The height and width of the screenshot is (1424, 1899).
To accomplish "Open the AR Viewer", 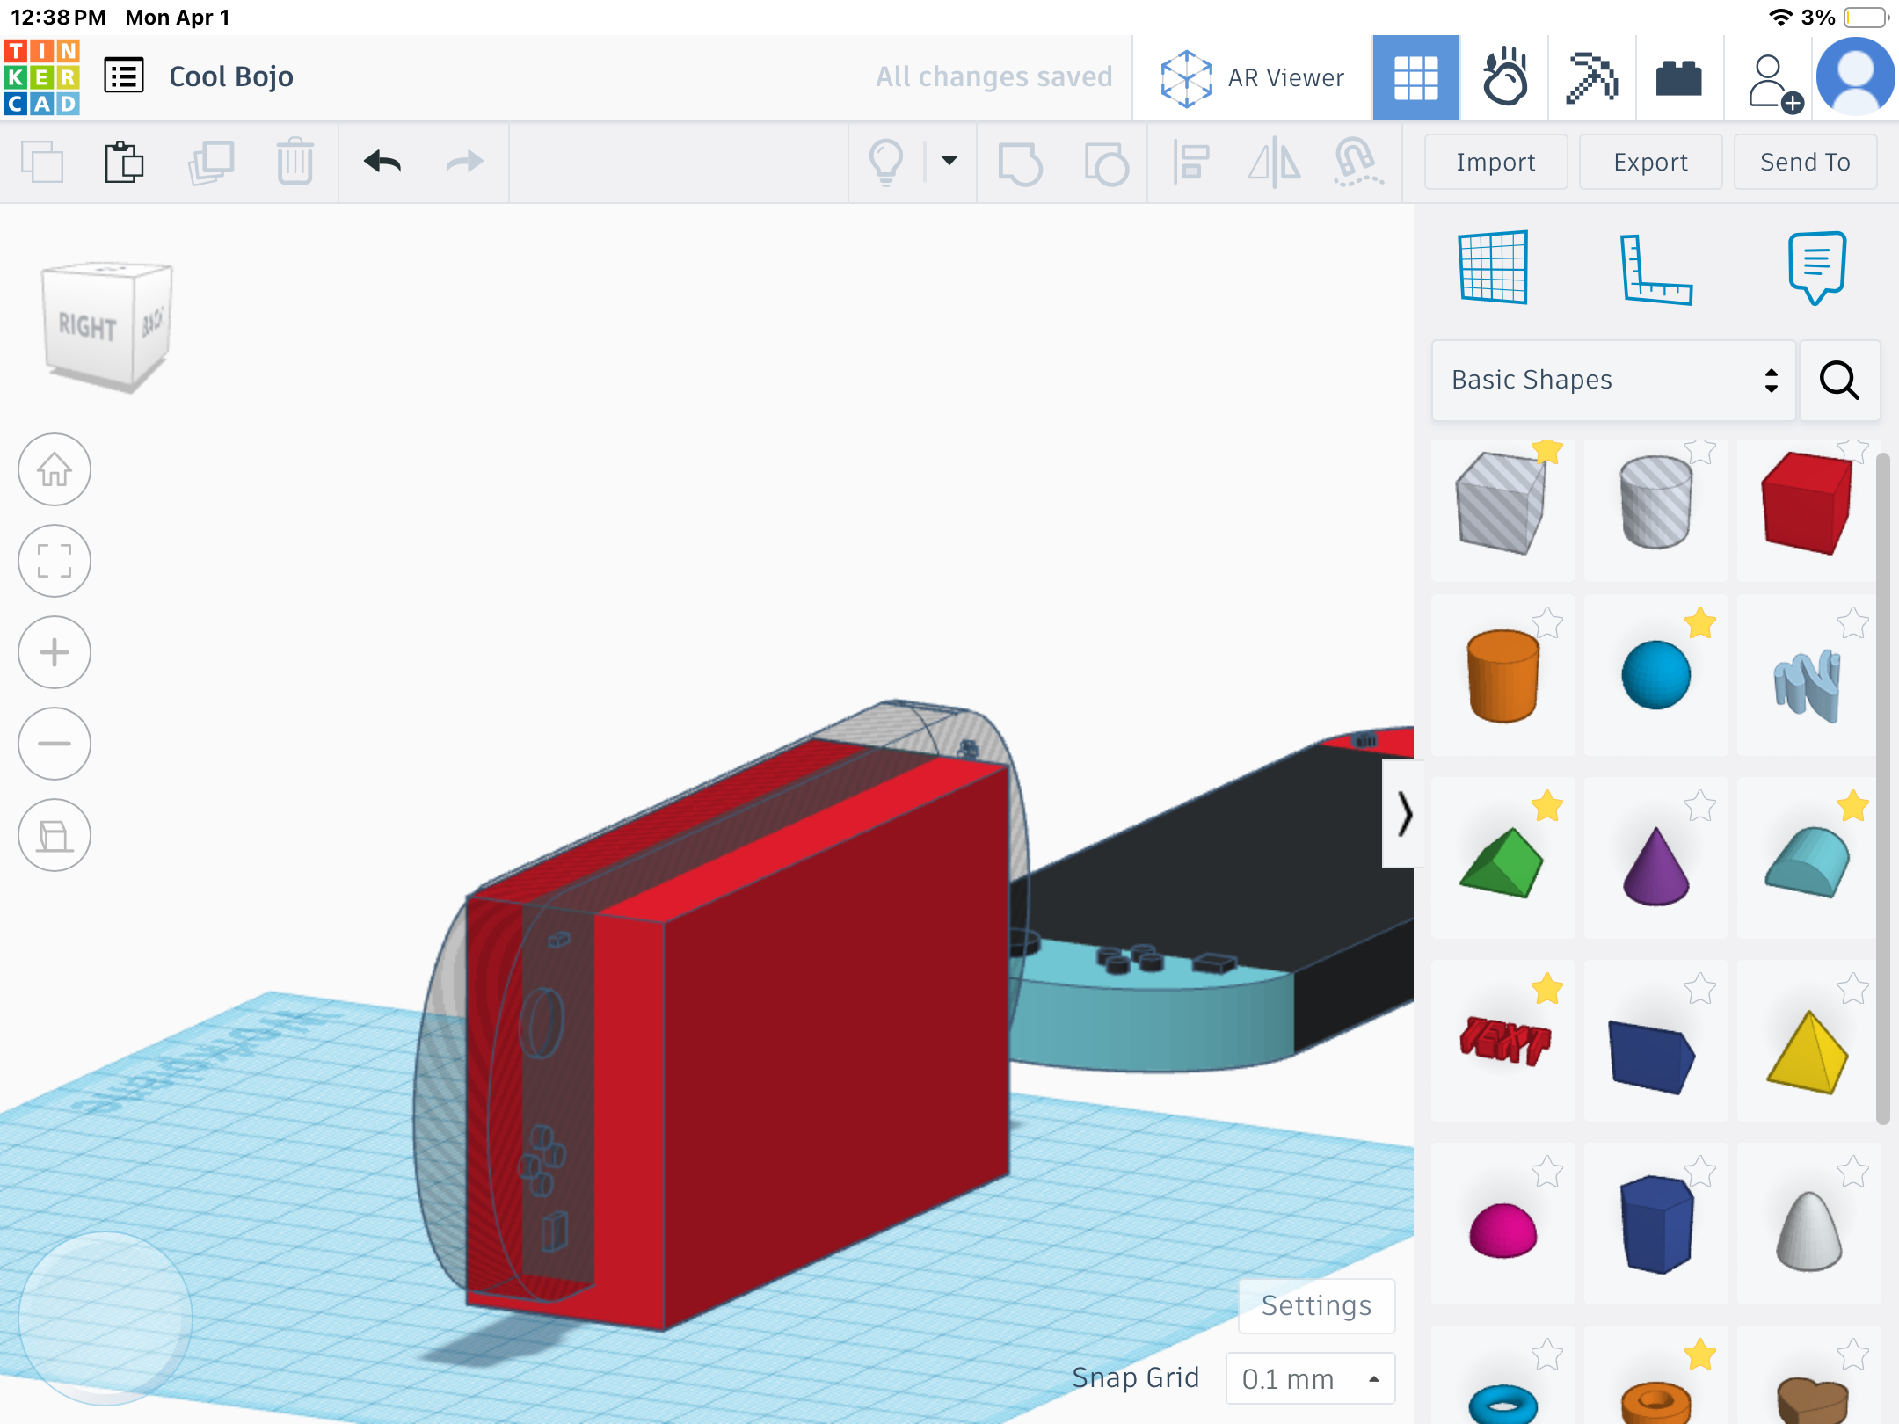I will pos(1252,77).
